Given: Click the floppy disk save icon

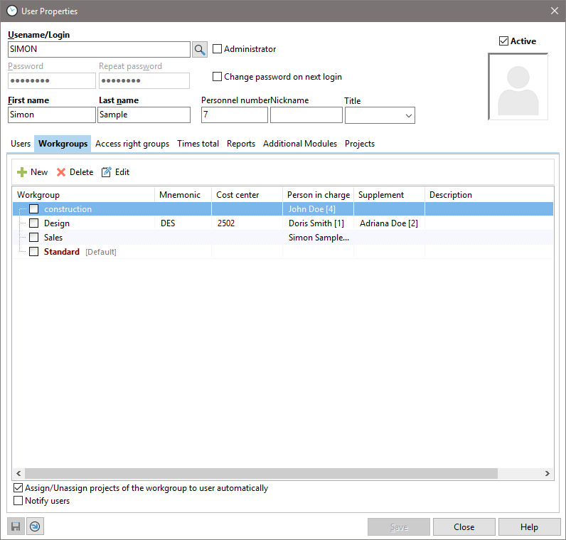Looking at the screenshot, I should 16,527.
